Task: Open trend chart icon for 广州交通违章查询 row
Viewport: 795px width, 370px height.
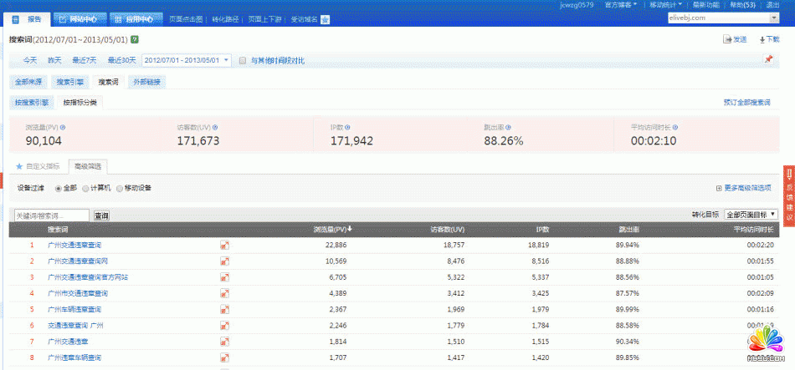Action: coord(224,245)
